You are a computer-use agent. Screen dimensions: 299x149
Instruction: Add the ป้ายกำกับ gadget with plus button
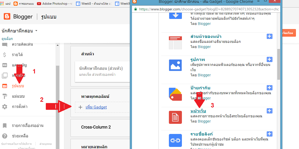(269, 88)
